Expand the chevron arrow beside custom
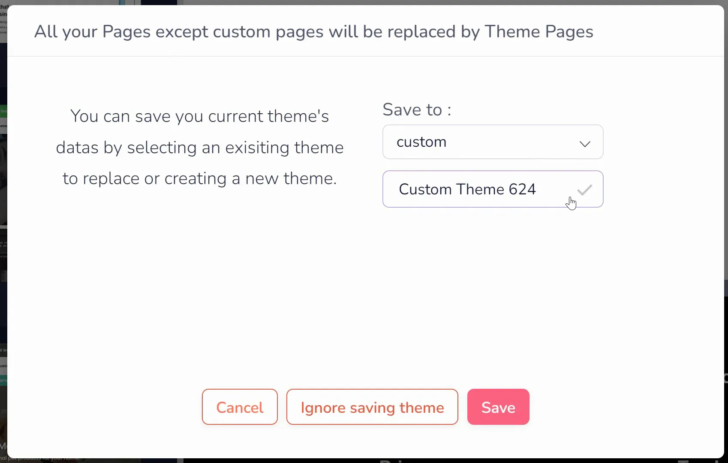Image resolution: width=728 pixels, height=463 pixels. (x=585, y=144)
